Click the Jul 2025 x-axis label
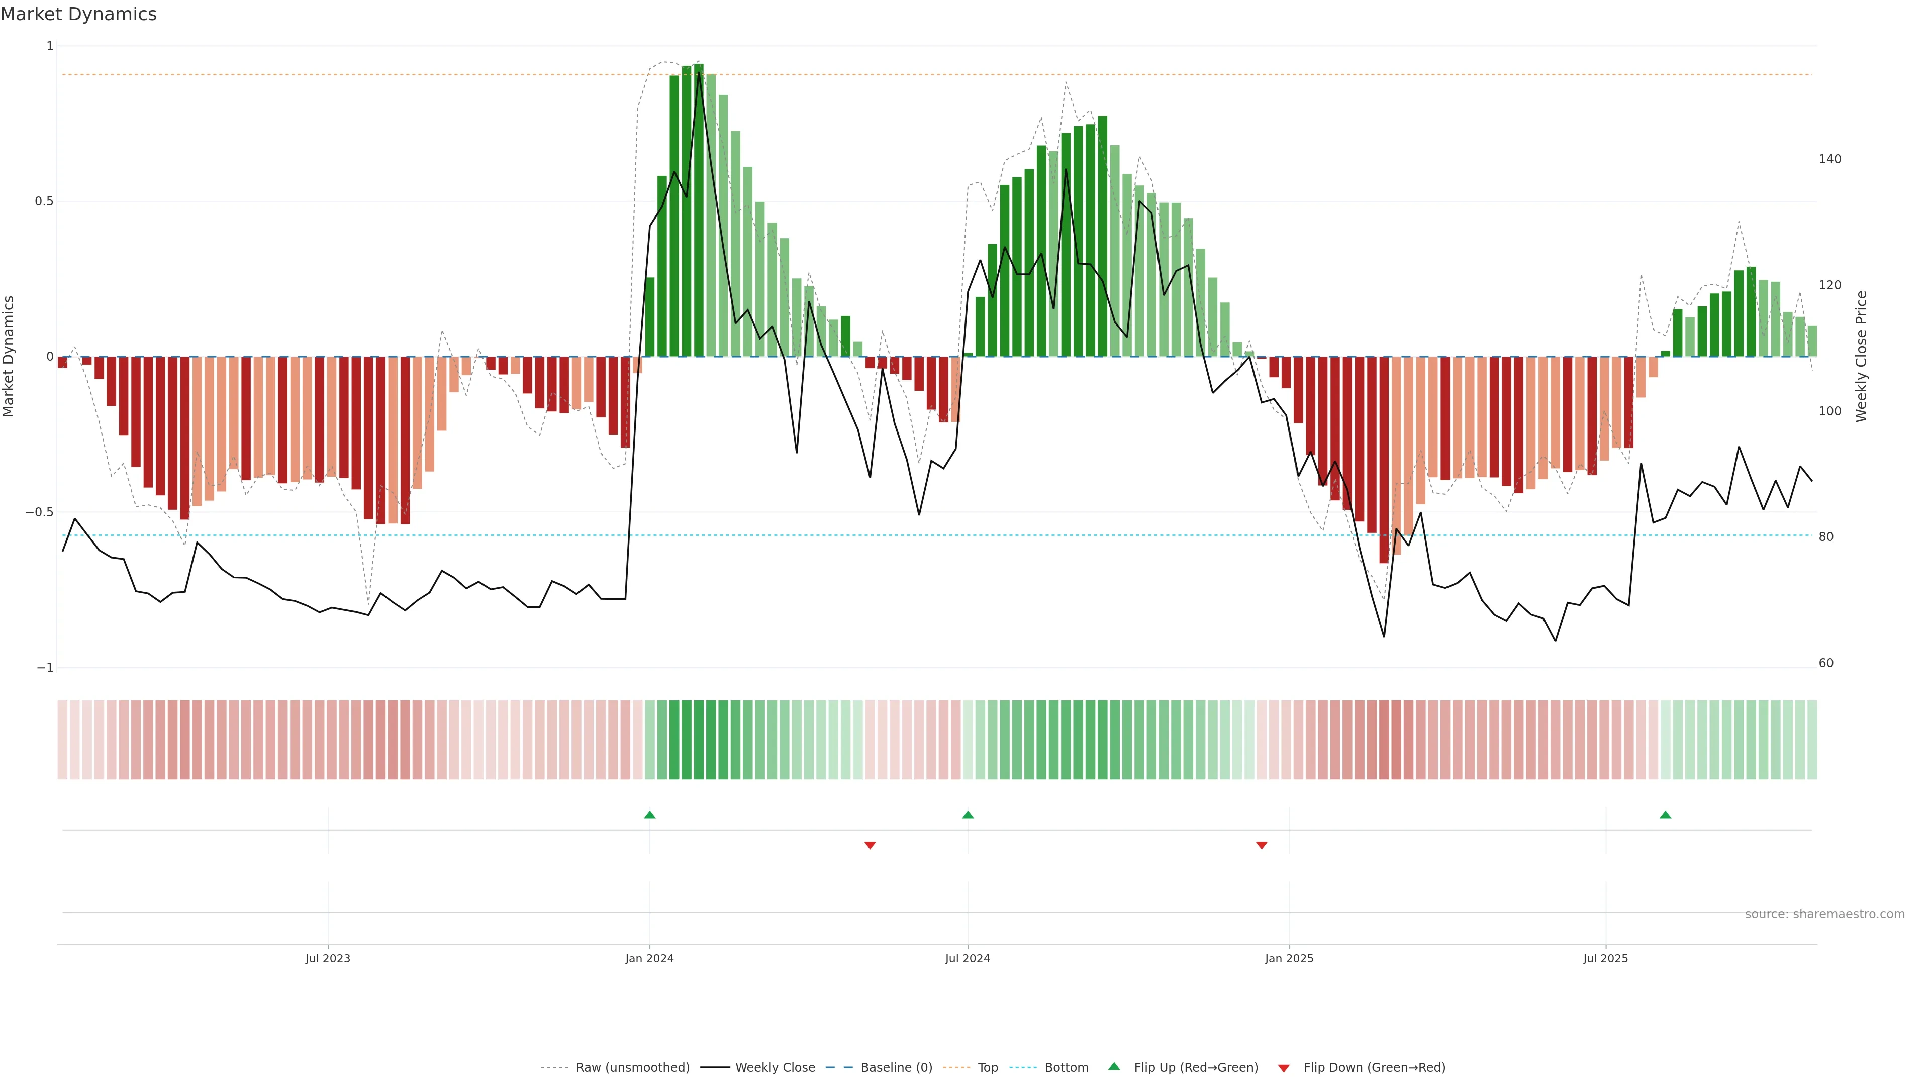Screen dimensions: 1930x1085 click(x=1605, y=958)
